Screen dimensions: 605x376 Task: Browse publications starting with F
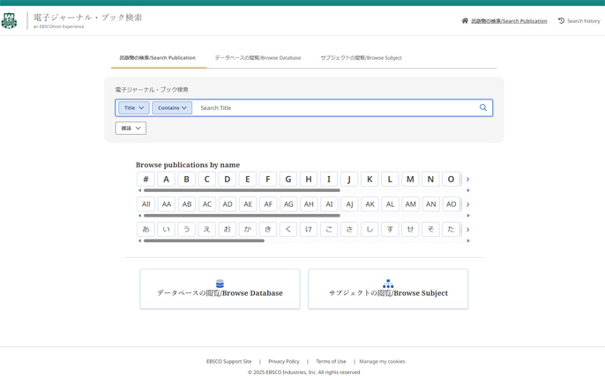pyautogui.click(x=268, y=179)
